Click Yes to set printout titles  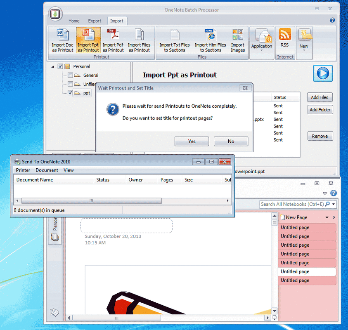(x=192, y=141)
